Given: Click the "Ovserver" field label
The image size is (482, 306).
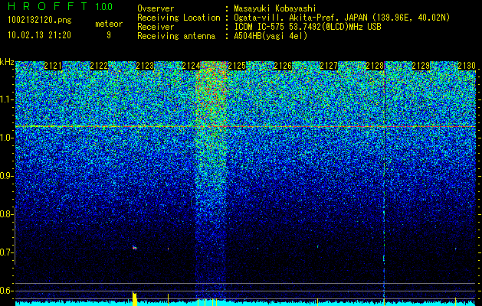Looking at the screenshot, I should coord(156,8).
